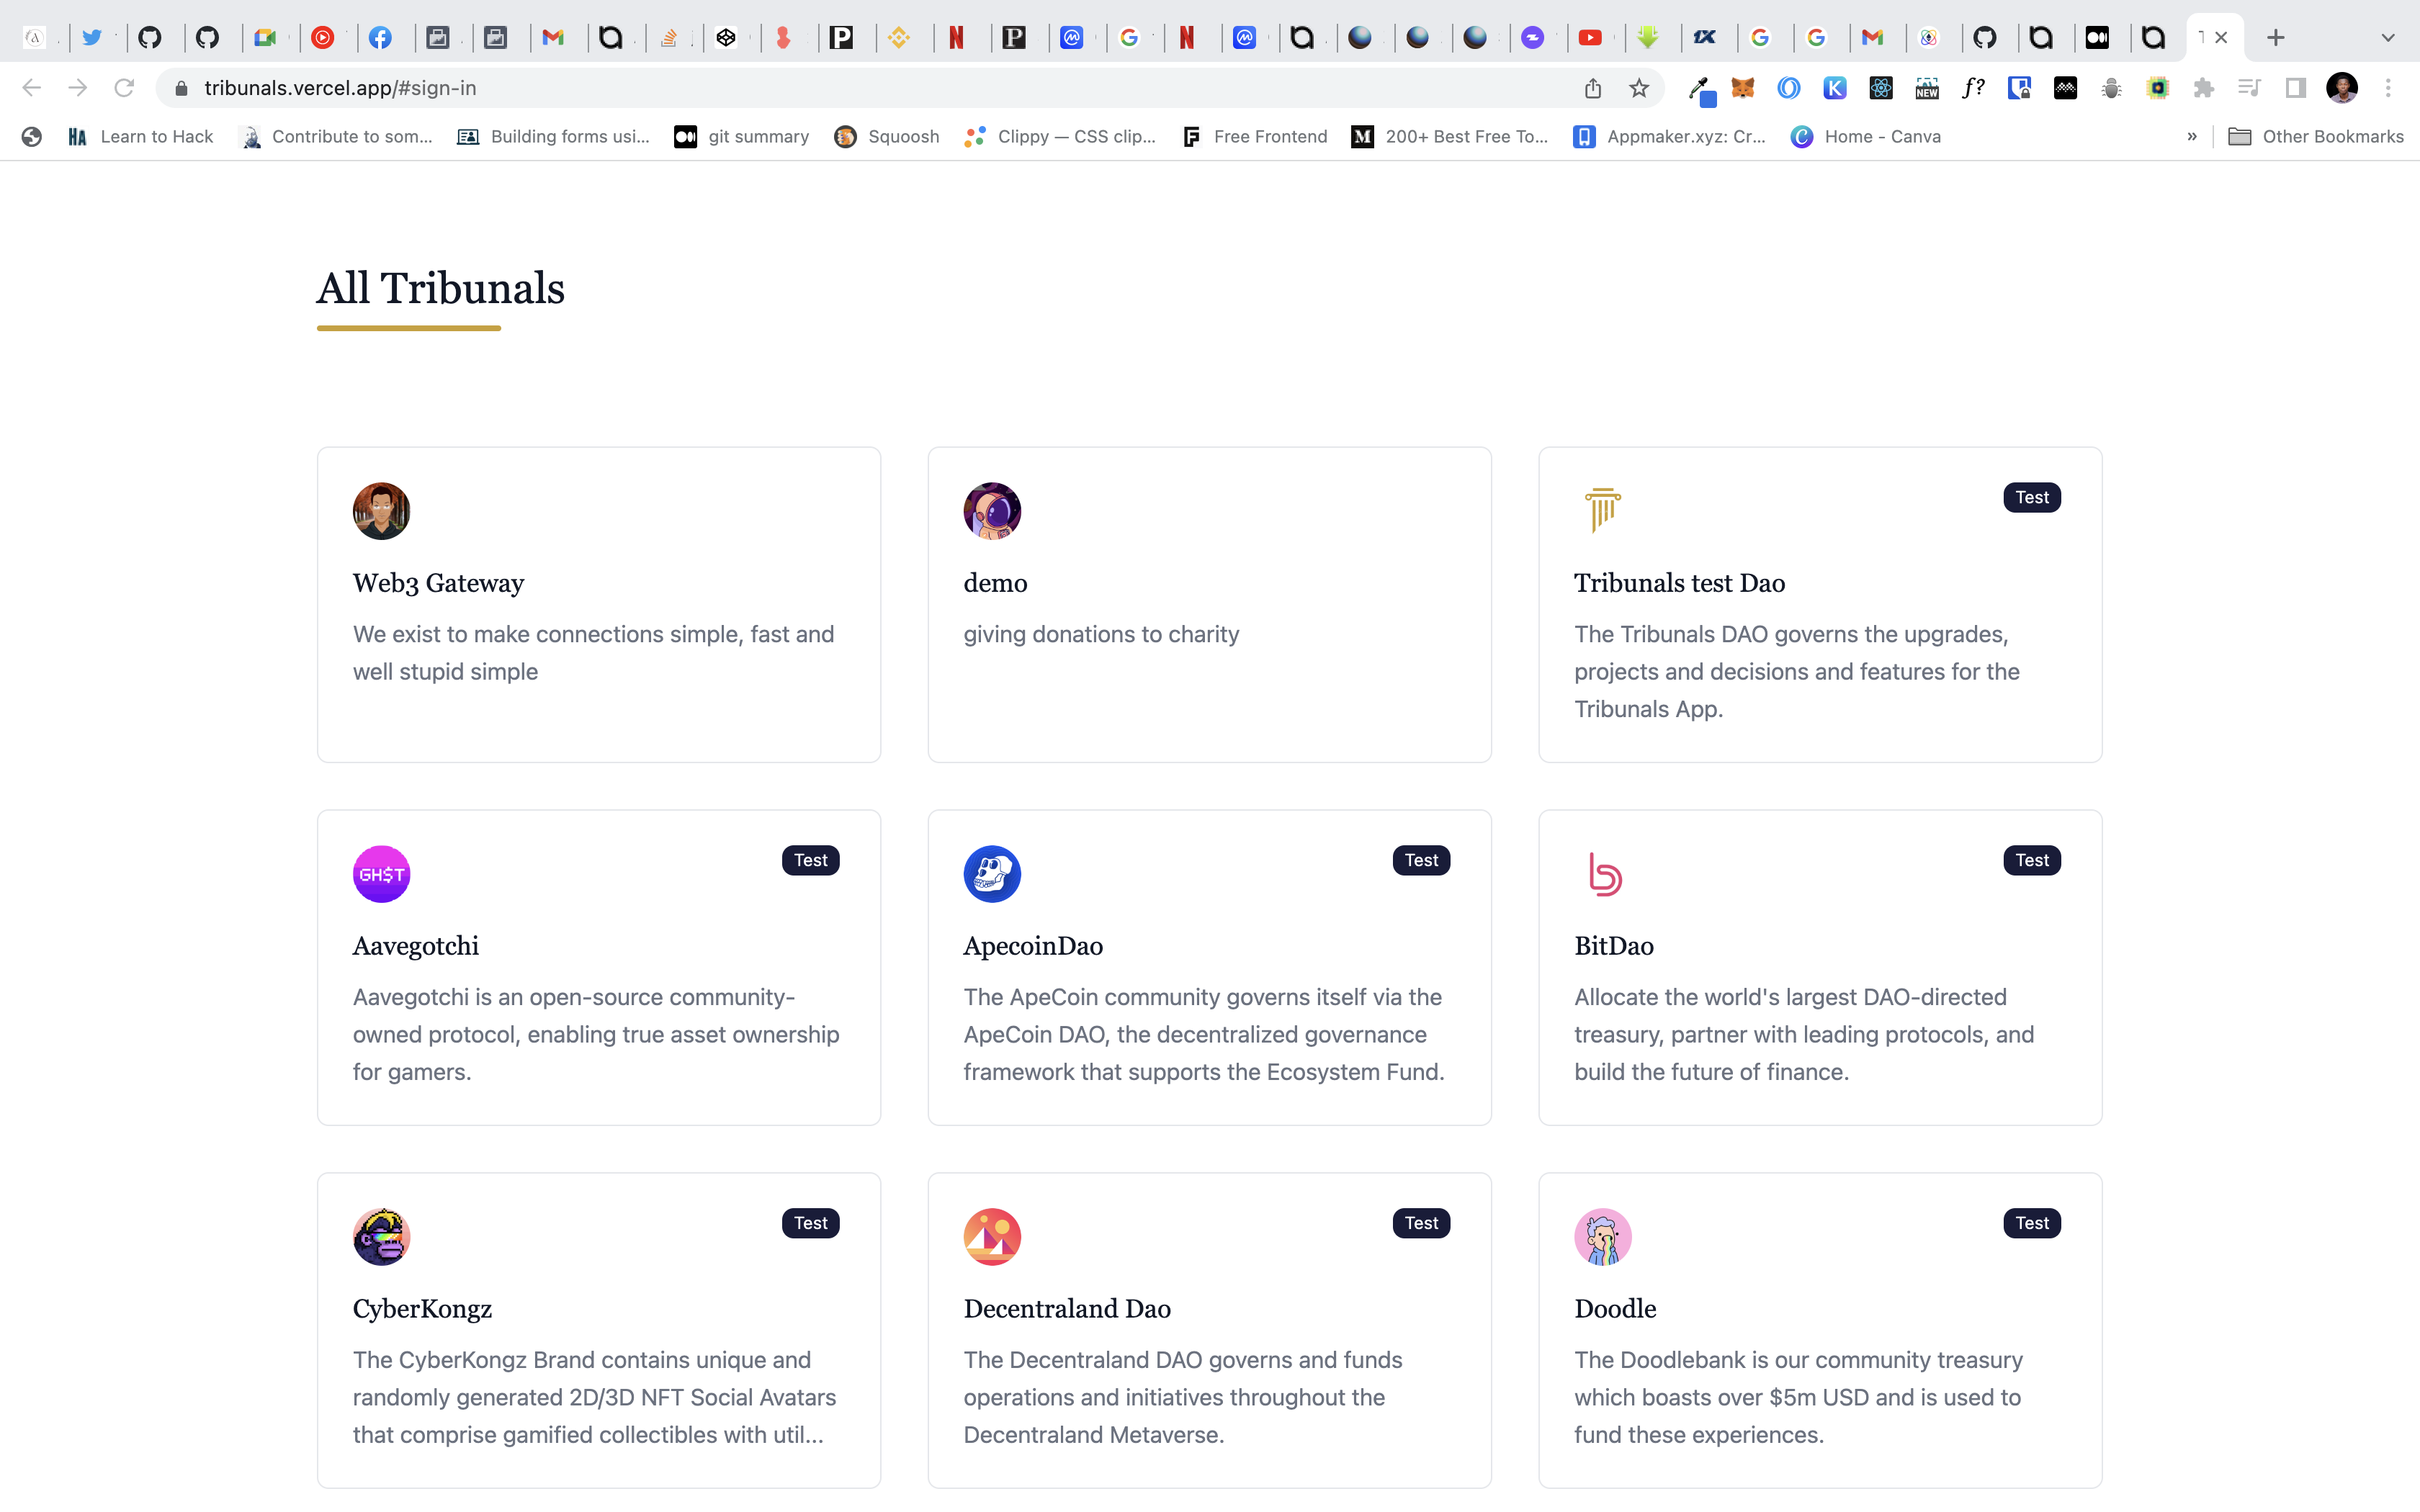
Task: Click the ApecoinDao skull logo
Action: (x=992, y=874)
